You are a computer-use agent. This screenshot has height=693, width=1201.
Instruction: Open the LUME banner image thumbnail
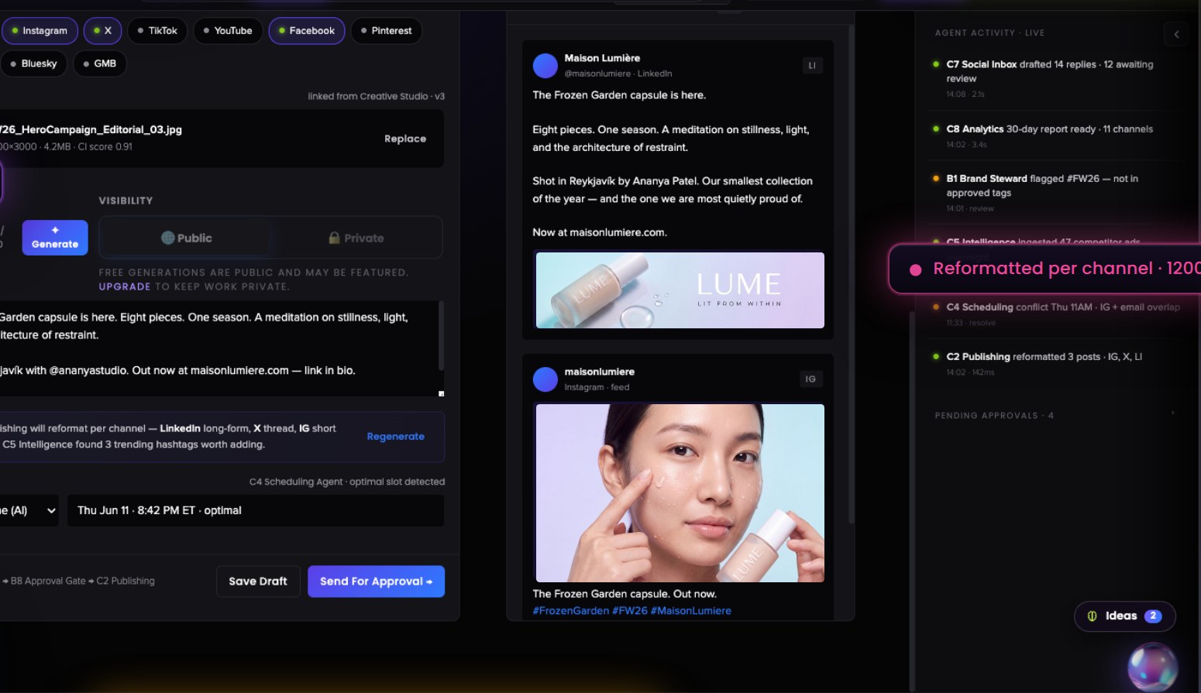coord(680,290)
